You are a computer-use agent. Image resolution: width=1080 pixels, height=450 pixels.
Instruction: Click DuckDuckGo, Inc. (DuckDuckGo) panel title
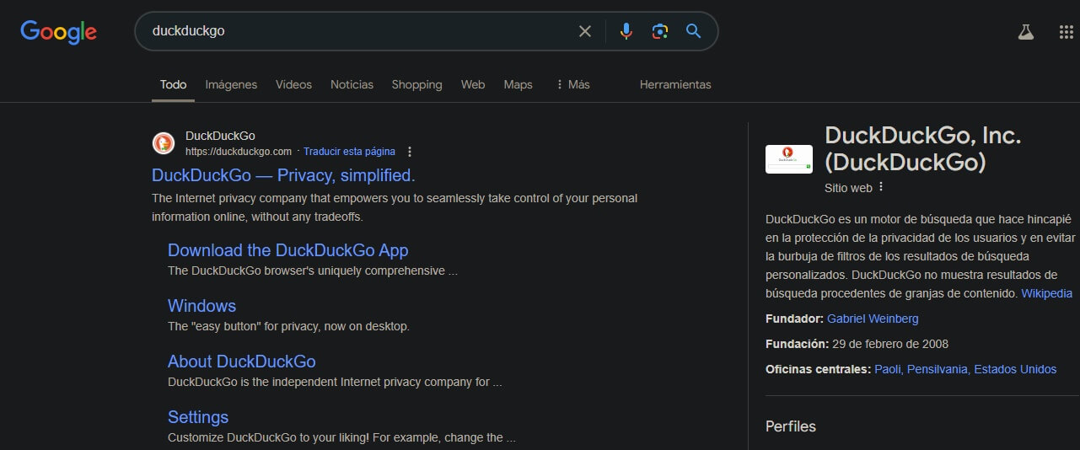(x=923, y=148)
